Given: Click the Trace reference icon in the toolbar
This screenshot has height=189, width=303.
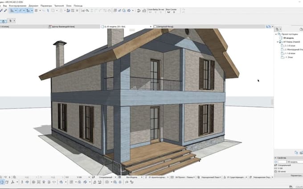Looking at the screenshot, I should click(68, 11).
